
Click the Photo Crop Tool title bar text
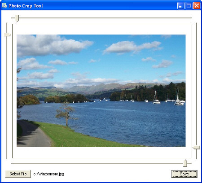[26, 6]
